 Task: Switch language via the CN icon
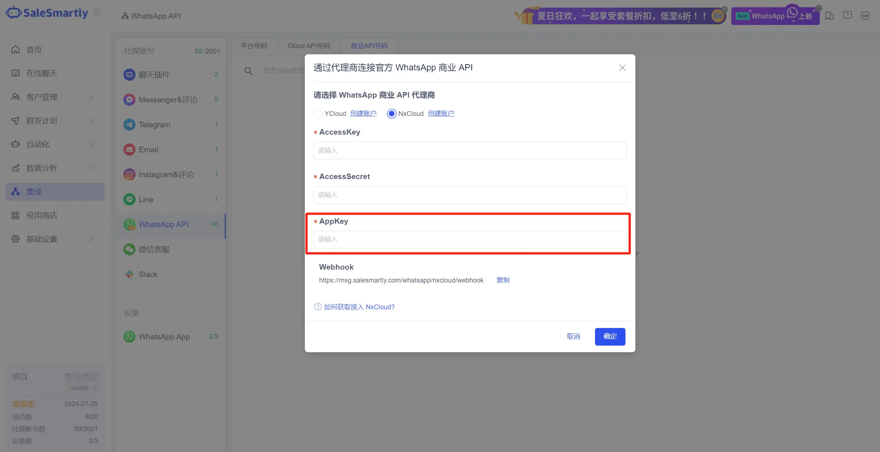pyautogui.click(x=866, y=15)
